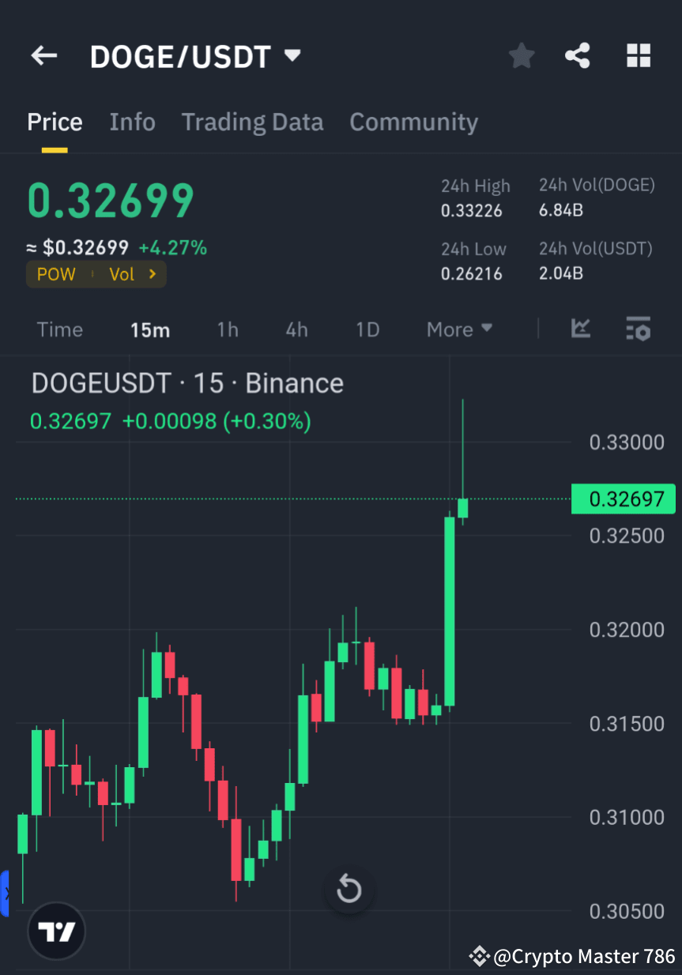Open the markets grid menu

tap(638, 55)
